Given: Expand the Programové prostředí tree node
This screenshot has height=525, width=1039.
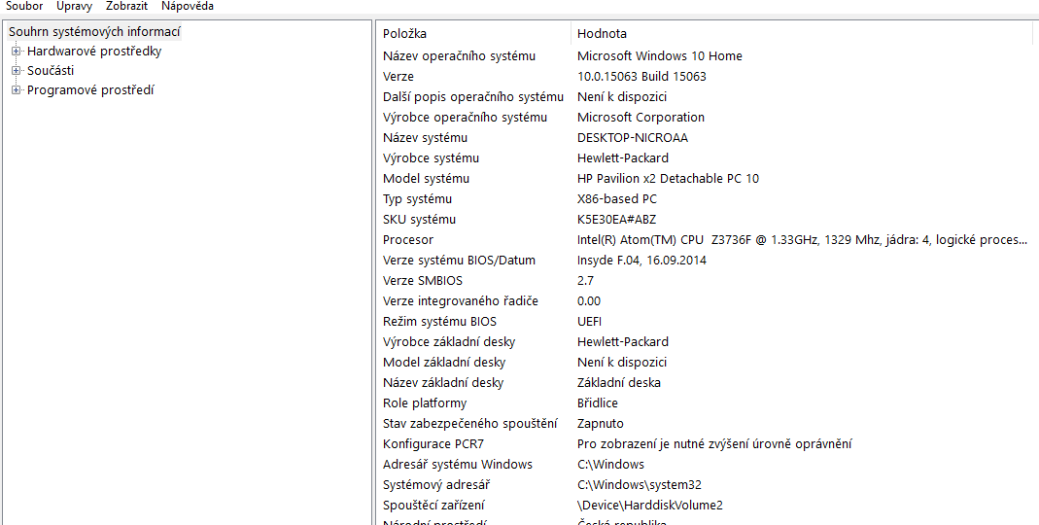Looking at the screenshot, I should pyautogui.click(x=16, y=90).
